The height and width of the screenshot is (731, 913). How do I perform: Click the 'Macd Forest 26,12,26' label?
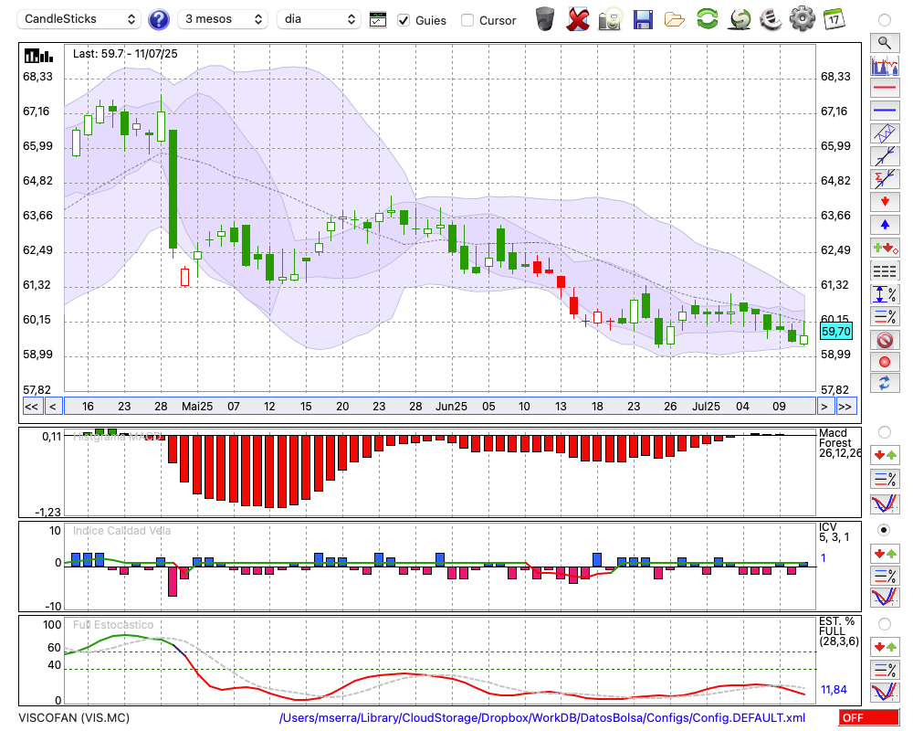coord(840,442)
